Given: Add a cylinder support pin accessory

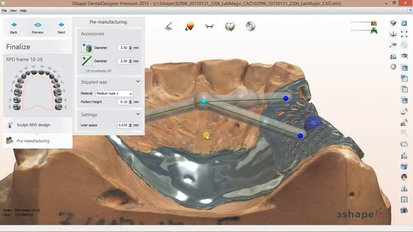Looking at the screenshot, I should click(86, 47).
